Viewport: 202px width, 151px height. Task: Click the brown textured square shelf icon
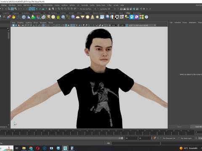coord(48,17)
